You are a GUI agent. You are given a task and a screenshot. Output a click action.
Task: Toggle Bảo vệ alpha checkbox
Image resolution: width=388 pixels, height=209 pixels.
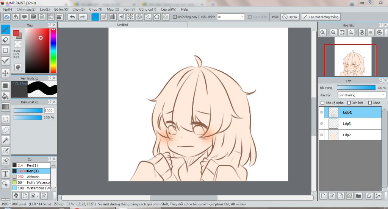(x=322, y=103)
